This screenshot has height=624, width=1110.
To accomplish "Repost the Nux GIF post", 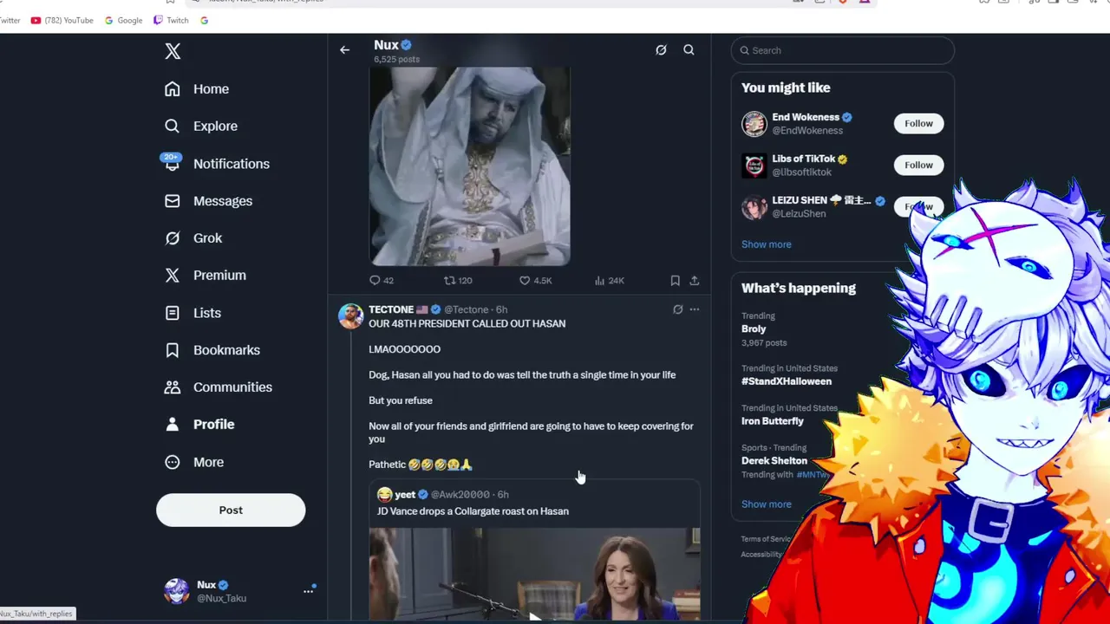I will [458, 281].
